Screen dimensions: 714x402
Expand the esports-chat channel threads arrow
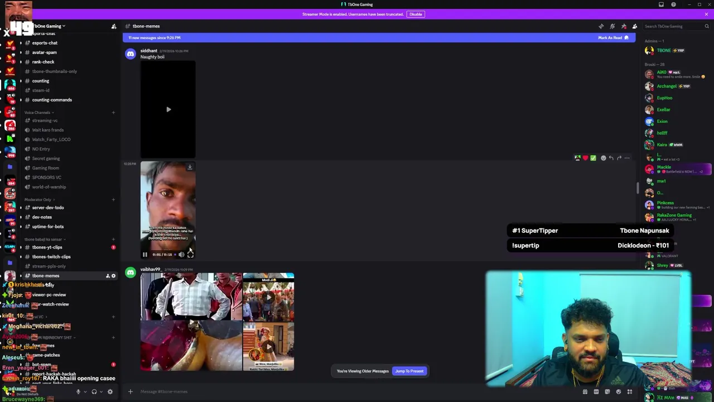[x=21, y=43]
